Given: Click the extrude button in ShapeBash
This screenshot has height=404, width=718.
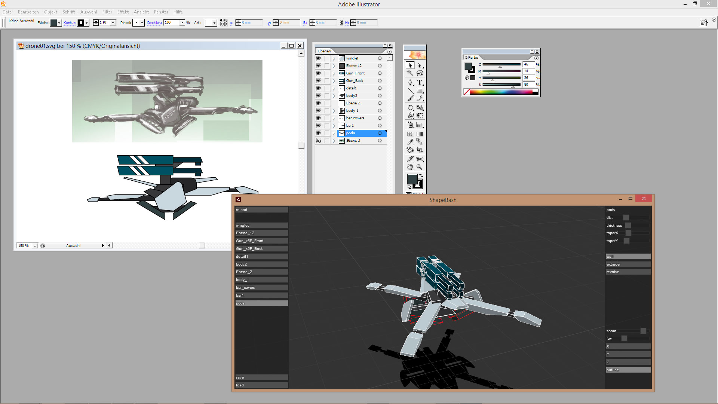Looking at the screenshot, I should (x=628, y=264).
